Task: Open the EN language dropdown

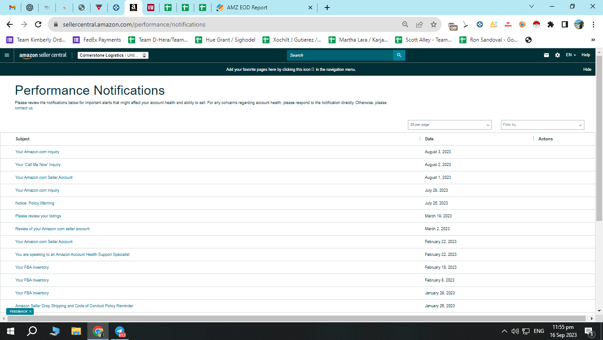Action: [x=571, y=55]
